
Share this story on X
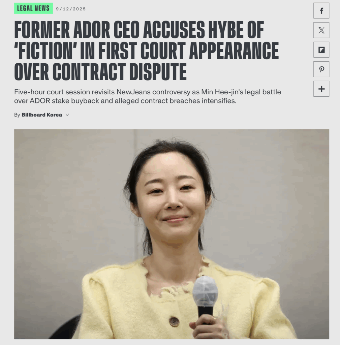click(321, 30)
